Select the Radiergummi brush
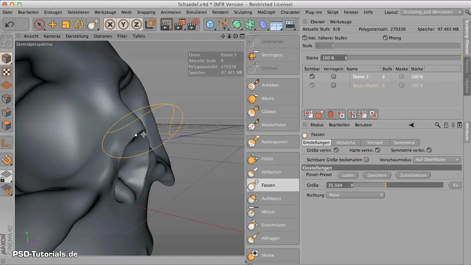This screenshot has height=265, width=471. tap(273, 142)
